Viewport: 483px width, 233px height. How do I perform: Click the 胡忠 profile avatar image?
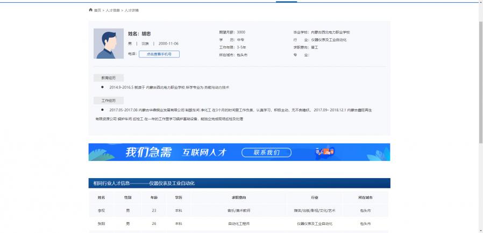pyautogui.click(x=109, y=44)
